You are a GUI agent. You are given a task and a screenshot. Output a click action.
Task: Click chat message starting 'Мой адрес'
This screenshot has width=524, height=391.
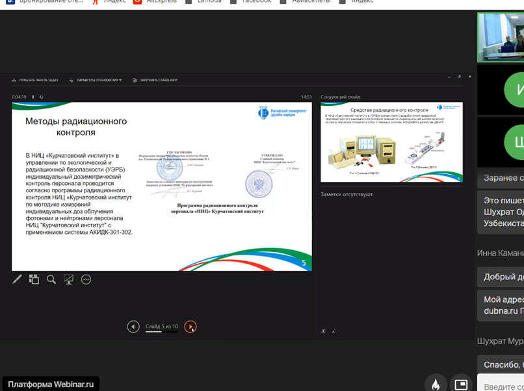coord(501,305)
